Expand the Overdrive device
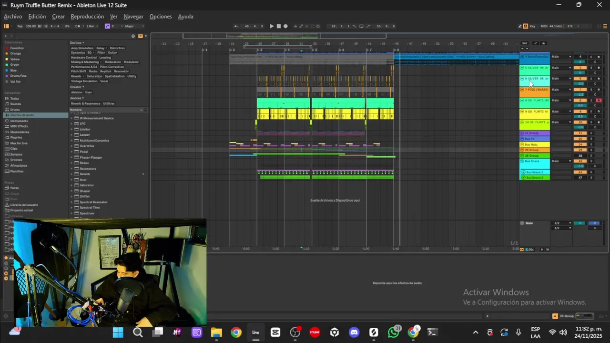The image size is (610, 343). click(71, 146)
